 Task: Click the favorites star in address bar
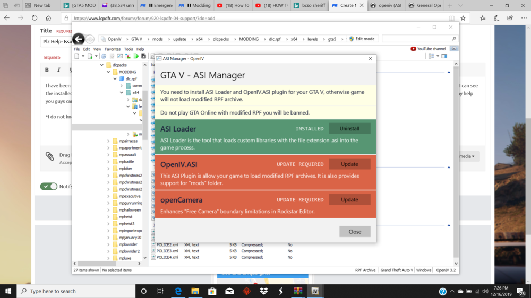[x=463, y=18]
